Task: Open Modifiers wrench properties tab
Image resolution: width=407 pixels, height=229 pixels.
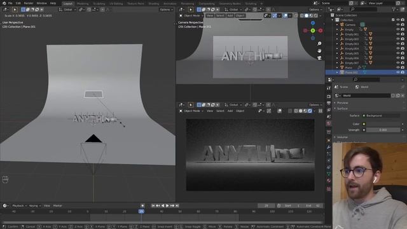Action: click(329, 147)
